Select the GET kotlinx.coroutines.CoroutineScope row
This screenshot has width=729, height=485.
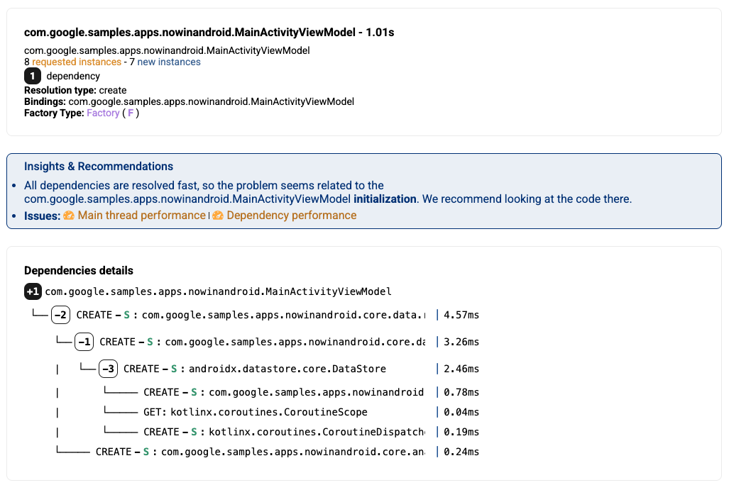tap(292, 412)
